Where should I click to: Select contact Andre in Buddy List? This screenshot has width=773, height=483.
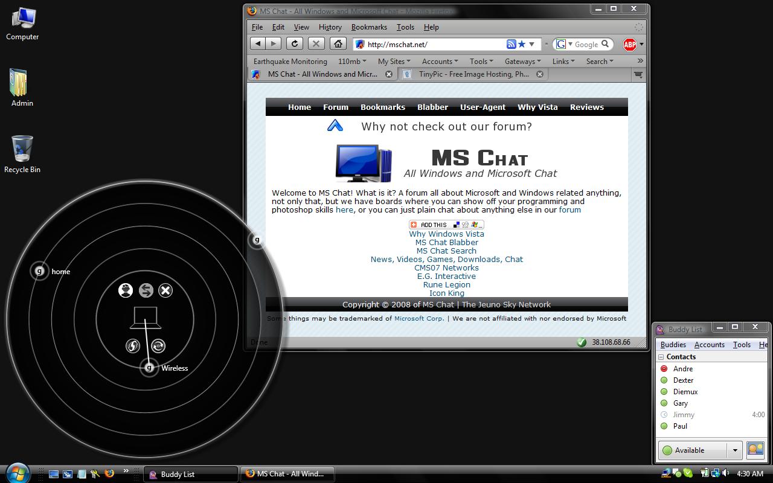pyautogui.click(x=683, y=368)
